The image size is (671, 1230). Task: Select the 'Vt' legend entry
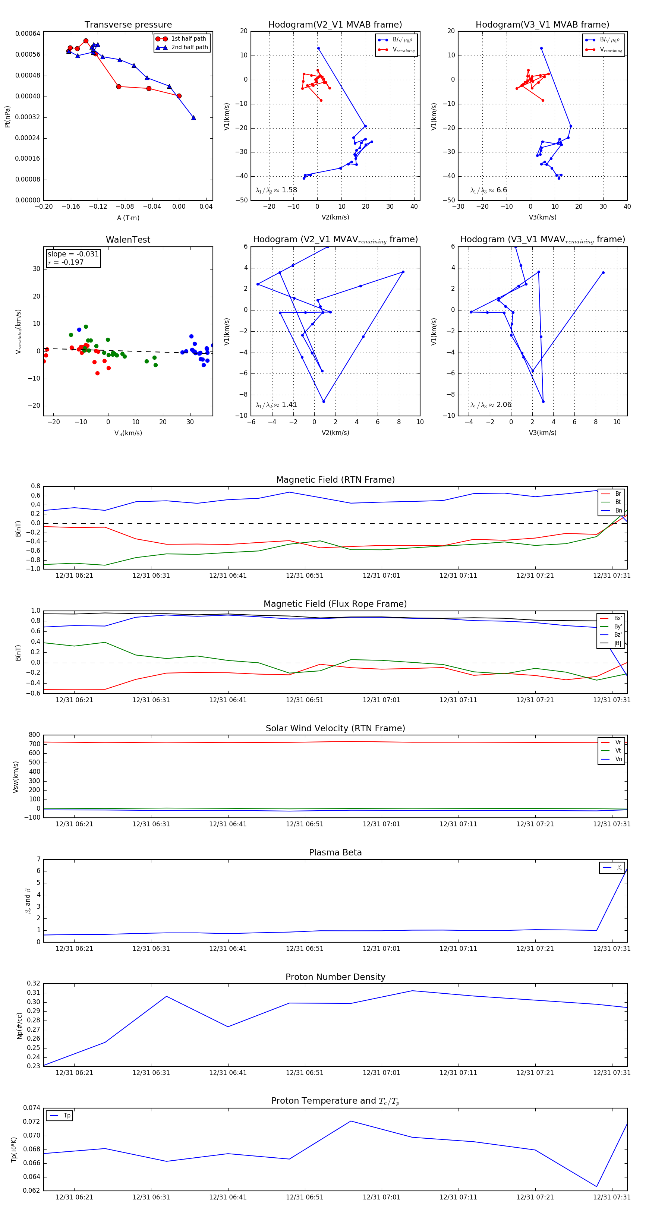coord(611,751)
